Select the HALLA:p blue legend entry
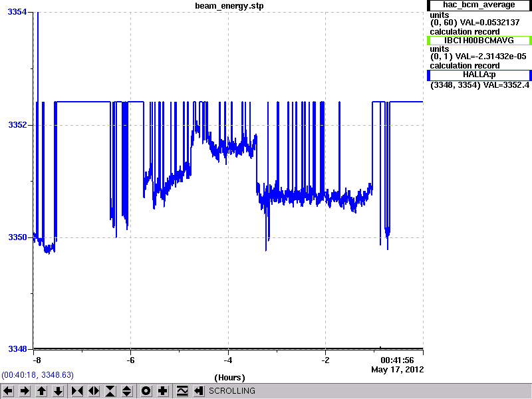The image size is (532, 399). pyautogui.click(x=479, y=74)
